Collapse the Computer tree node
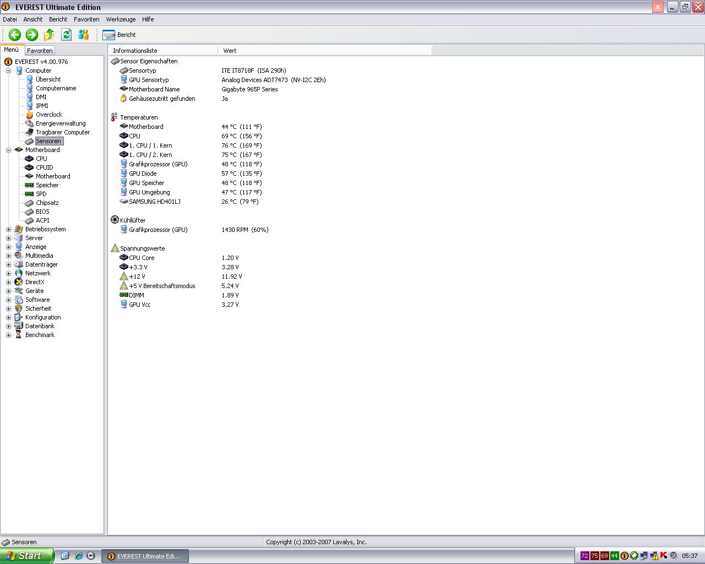Screen dimensions: 705x564 (x=8, y=70)
